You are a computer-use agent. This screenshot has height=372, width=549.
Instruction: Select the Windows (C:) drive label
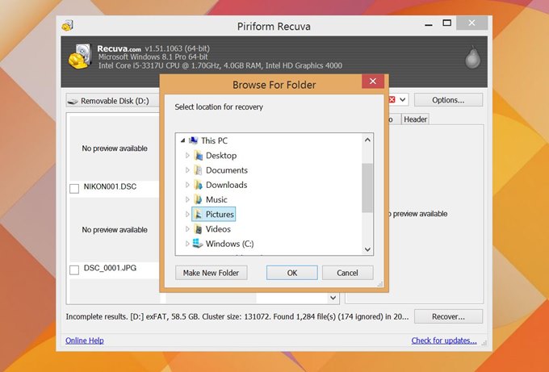click(x=229, y=244)
